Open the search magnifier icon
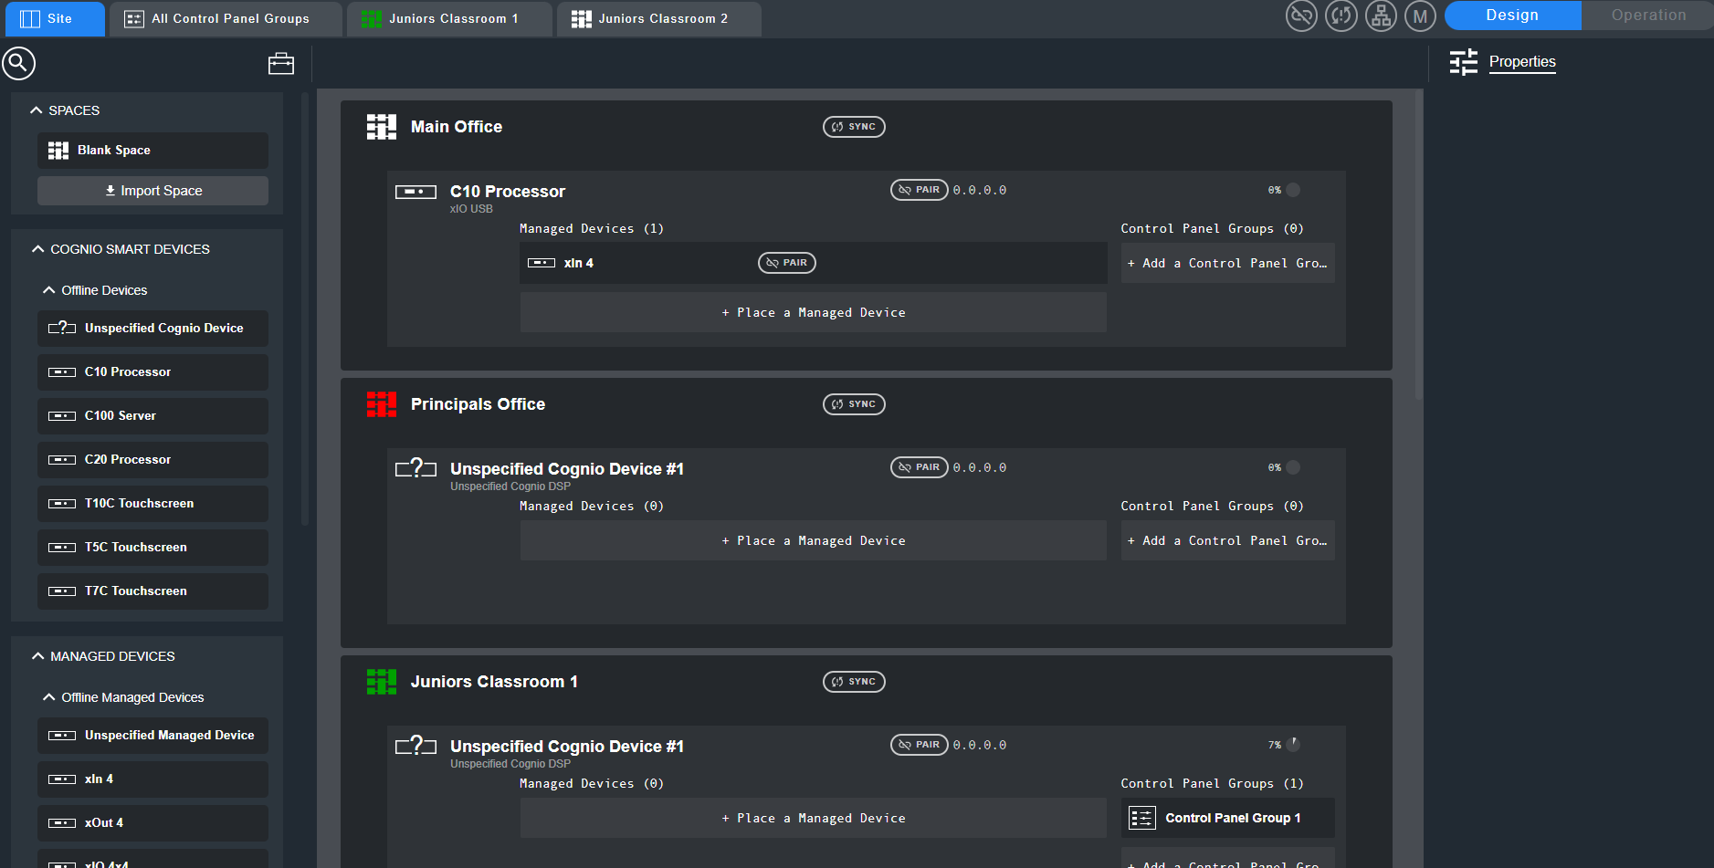This screenshot has width=1714, height=868. (18, 63)
